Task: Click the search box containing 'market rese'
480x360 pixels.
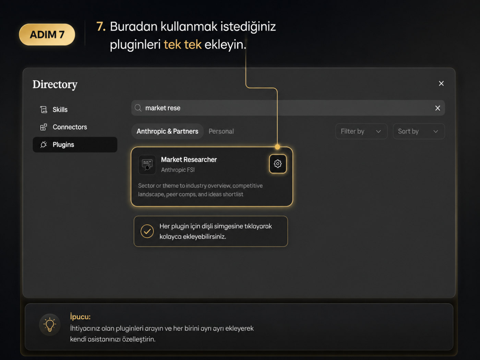Action: tap(288, 108)
